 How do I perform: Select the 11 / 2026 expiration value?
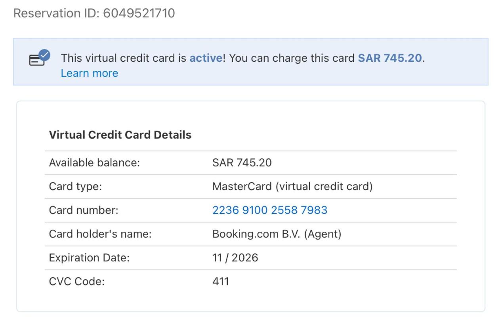point(235,258)
